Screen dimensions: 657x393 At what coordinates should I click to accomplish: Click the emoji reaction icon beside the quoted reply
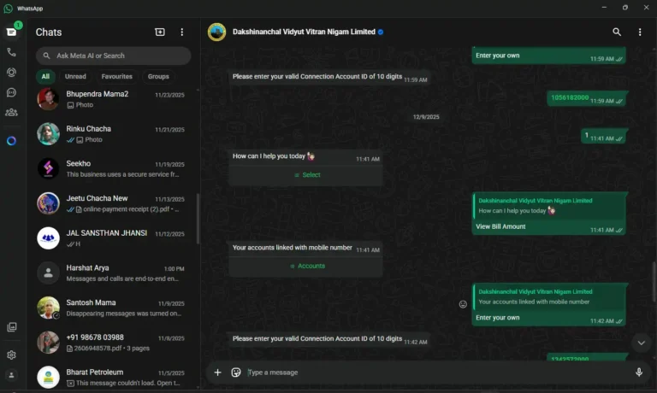463,304
